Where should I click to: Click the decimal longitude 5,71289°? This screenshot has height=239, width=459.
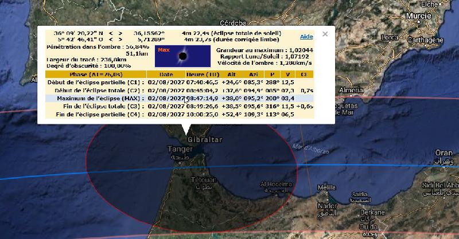[151, 39]
